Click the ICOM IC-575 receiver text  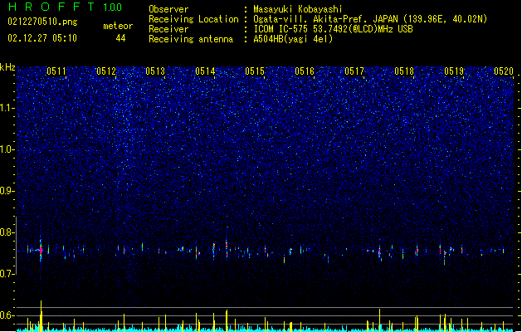tap(333, 29)
